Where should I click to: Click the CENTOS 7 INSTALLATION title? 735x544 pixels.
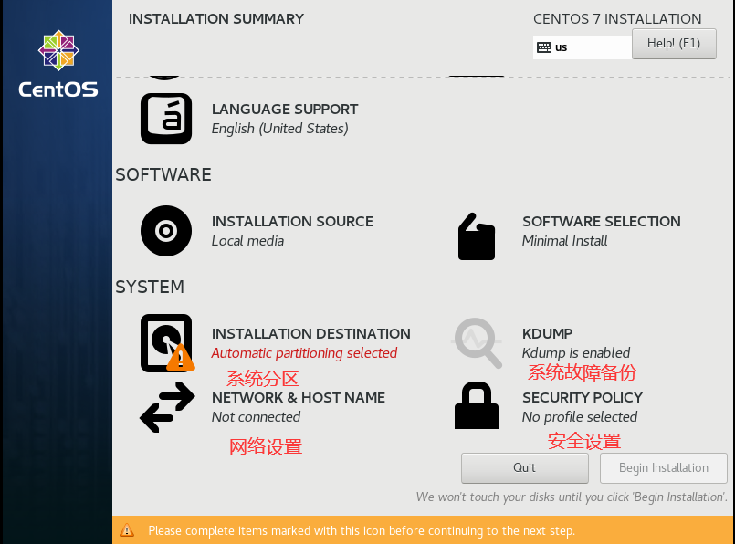[x=617, y=19]
